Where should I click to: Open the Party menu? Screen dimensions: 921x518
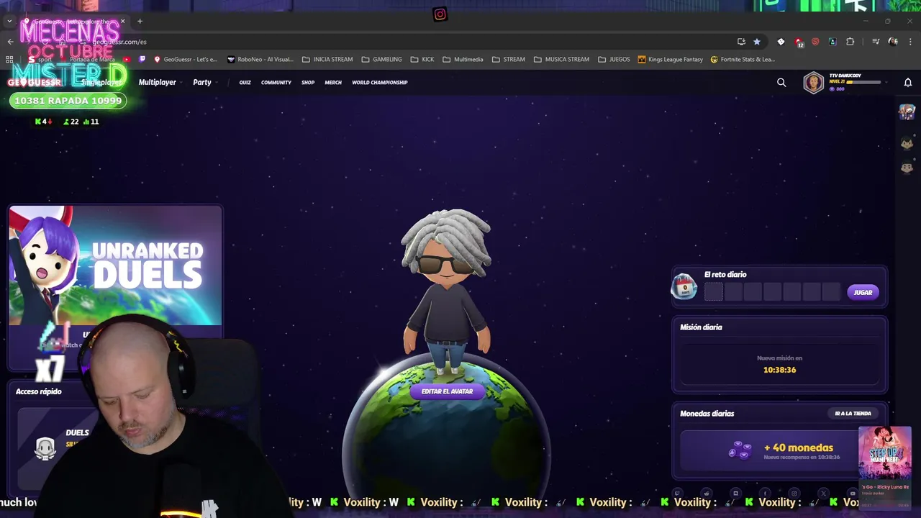[x=202, y=82]
